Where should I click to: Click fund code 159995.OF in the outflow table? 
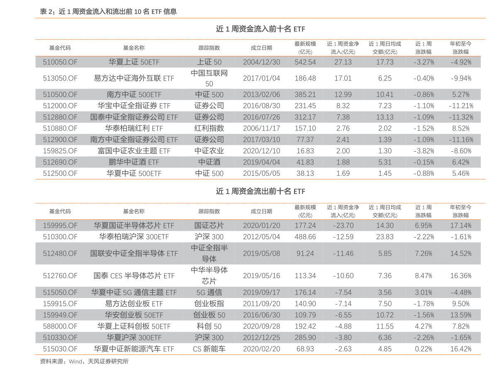click(x=60, y=225)
